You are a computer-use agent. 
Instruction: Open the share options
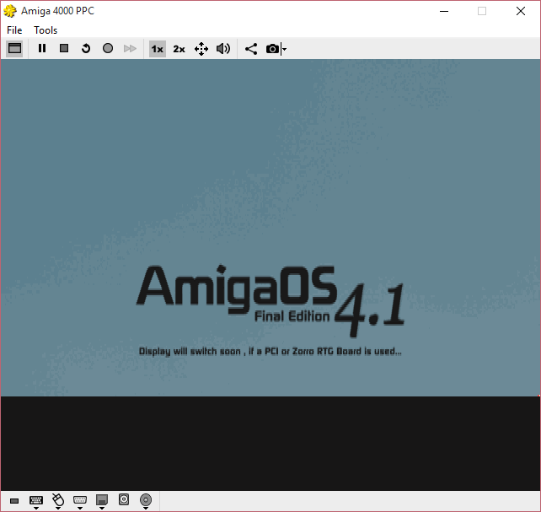point(251,49)
